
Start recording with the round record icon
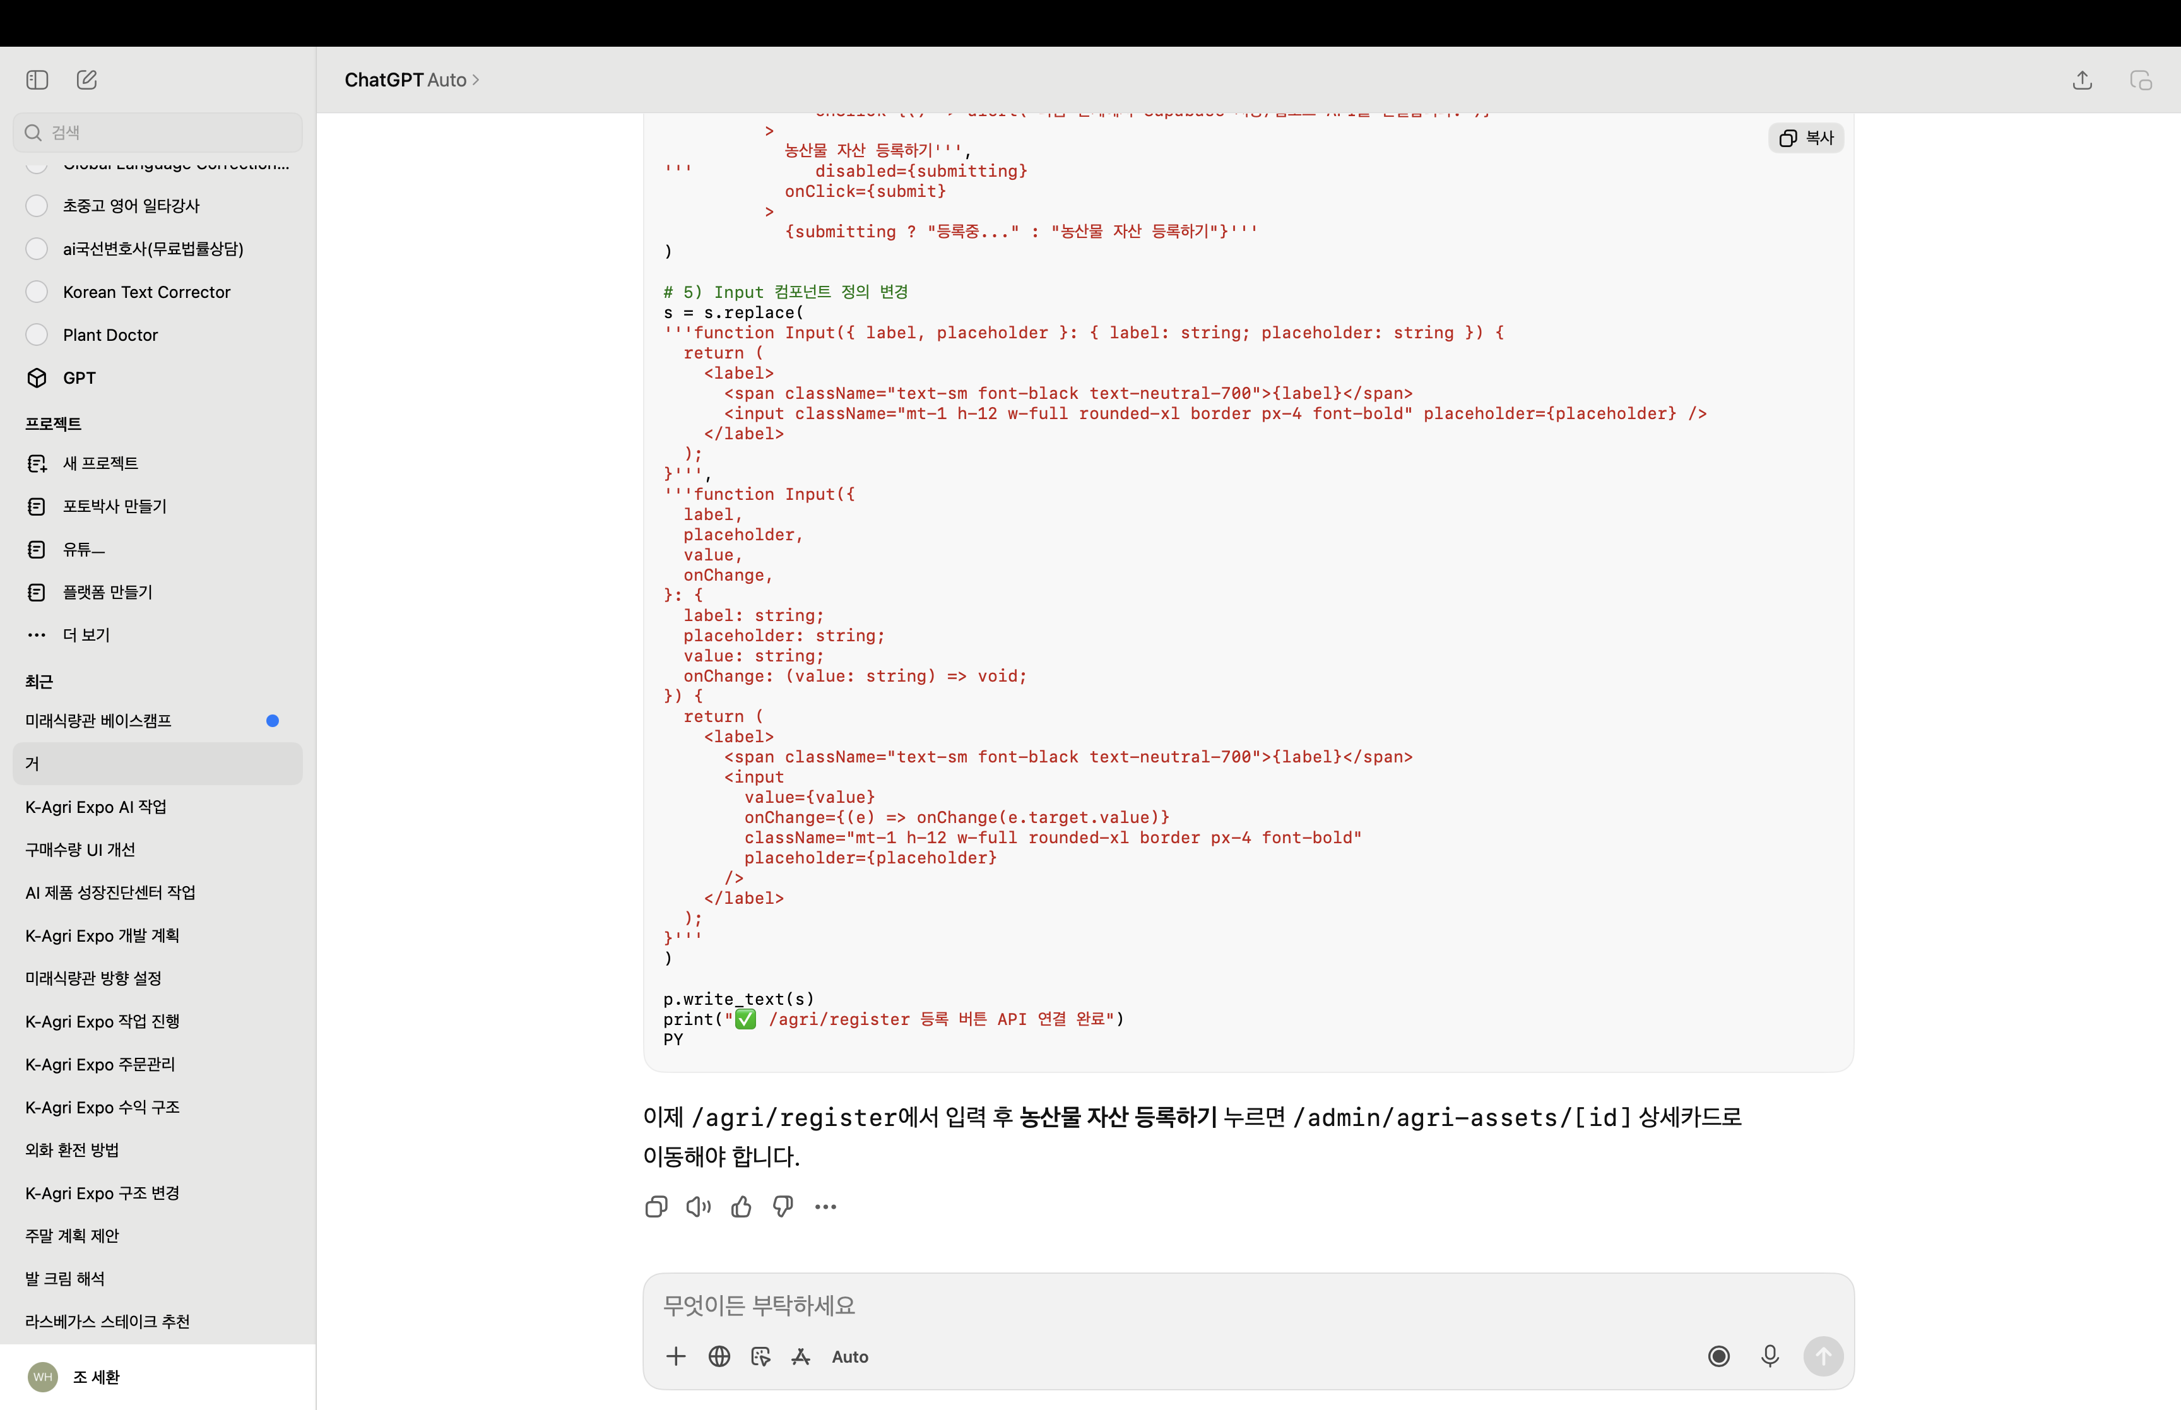[x=1719, y=1357]
